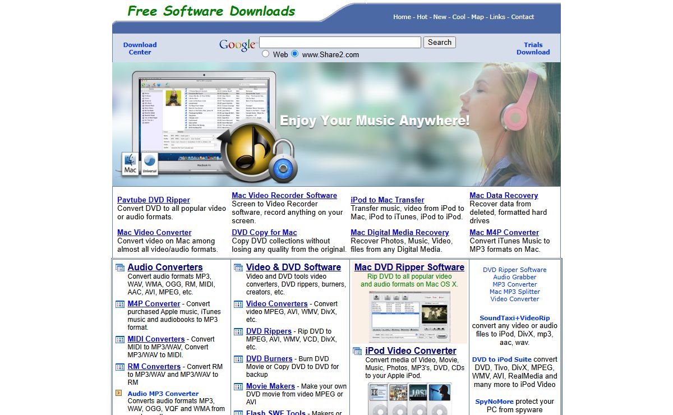Open the DVD Burners category link
The width and height of the screenshot is (673, 415).
(x=269, y=358)
